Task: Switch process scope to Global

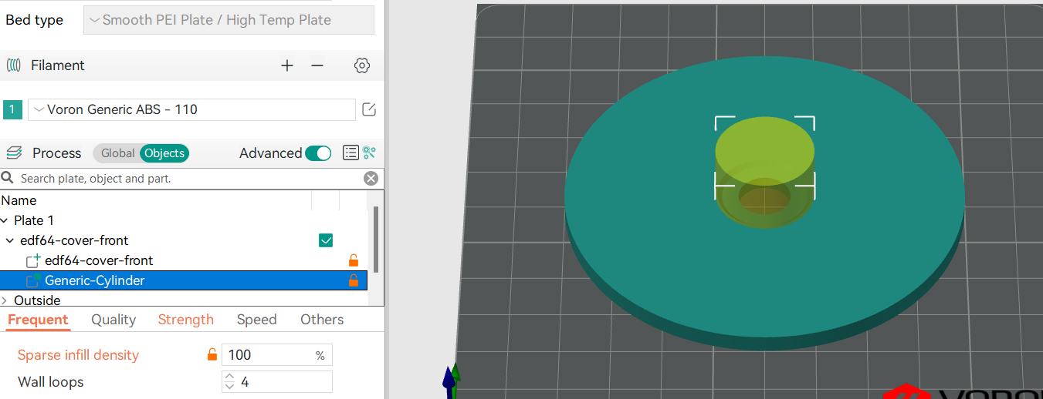Action: point(117,153)
